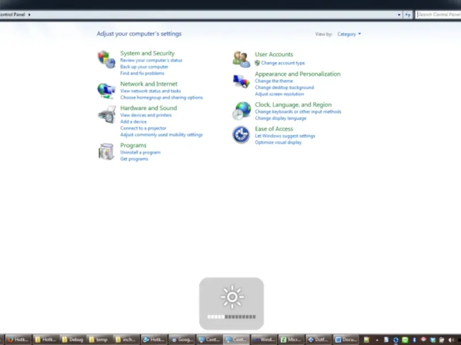Image resolution: width=461 pixels, height=345 pixels.
Task: Click the brightness level bar in overlay
Action: [232, 317]
